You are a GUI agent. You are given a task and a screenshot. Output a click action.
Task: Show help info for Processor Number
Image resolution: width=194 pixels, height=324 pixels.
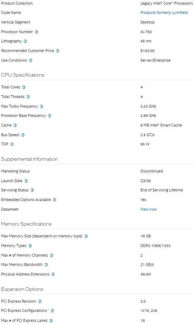tap(36, 32)
